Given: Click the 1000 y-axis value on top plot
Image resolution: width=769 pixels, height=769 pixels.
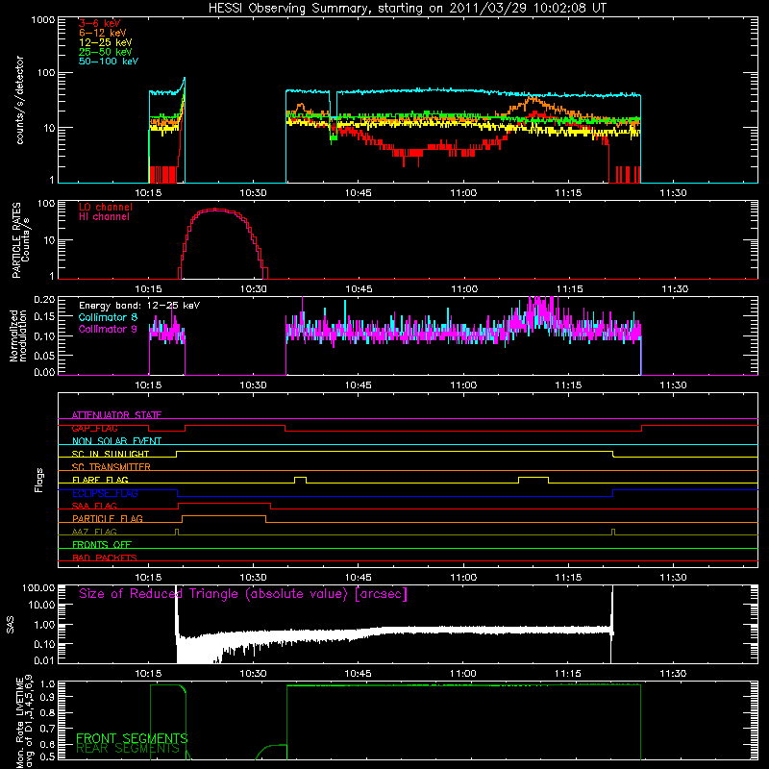Looking at the screenshot, I should (42, 20).
